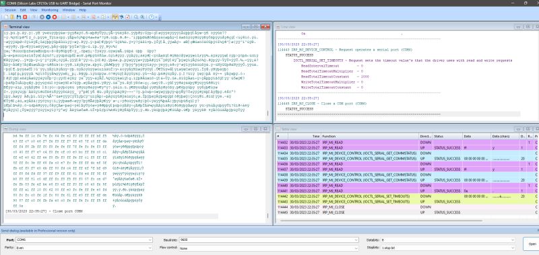Close the Terminal view panel
The image size is (539, 255).
265,26
